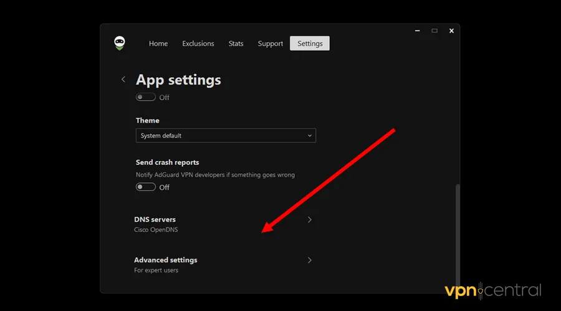The image size is (561, 311).
Task: Enable the Send crash reports switch
Action: [146, 187]
